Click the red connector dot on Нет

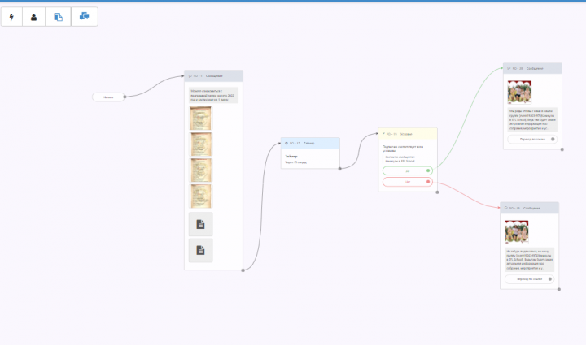[428, 182]
